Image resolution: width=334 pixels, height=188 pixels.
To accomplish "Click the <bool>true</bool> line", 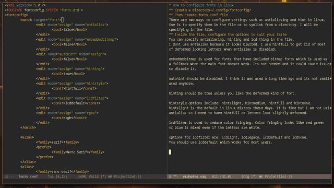I will pos(68,74).
